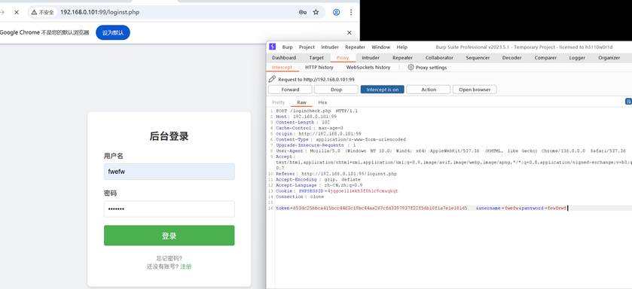Image resolution: width=632 pixels, height=289 pixels.
Task: Switch request view to Hex
Action: 323,102
